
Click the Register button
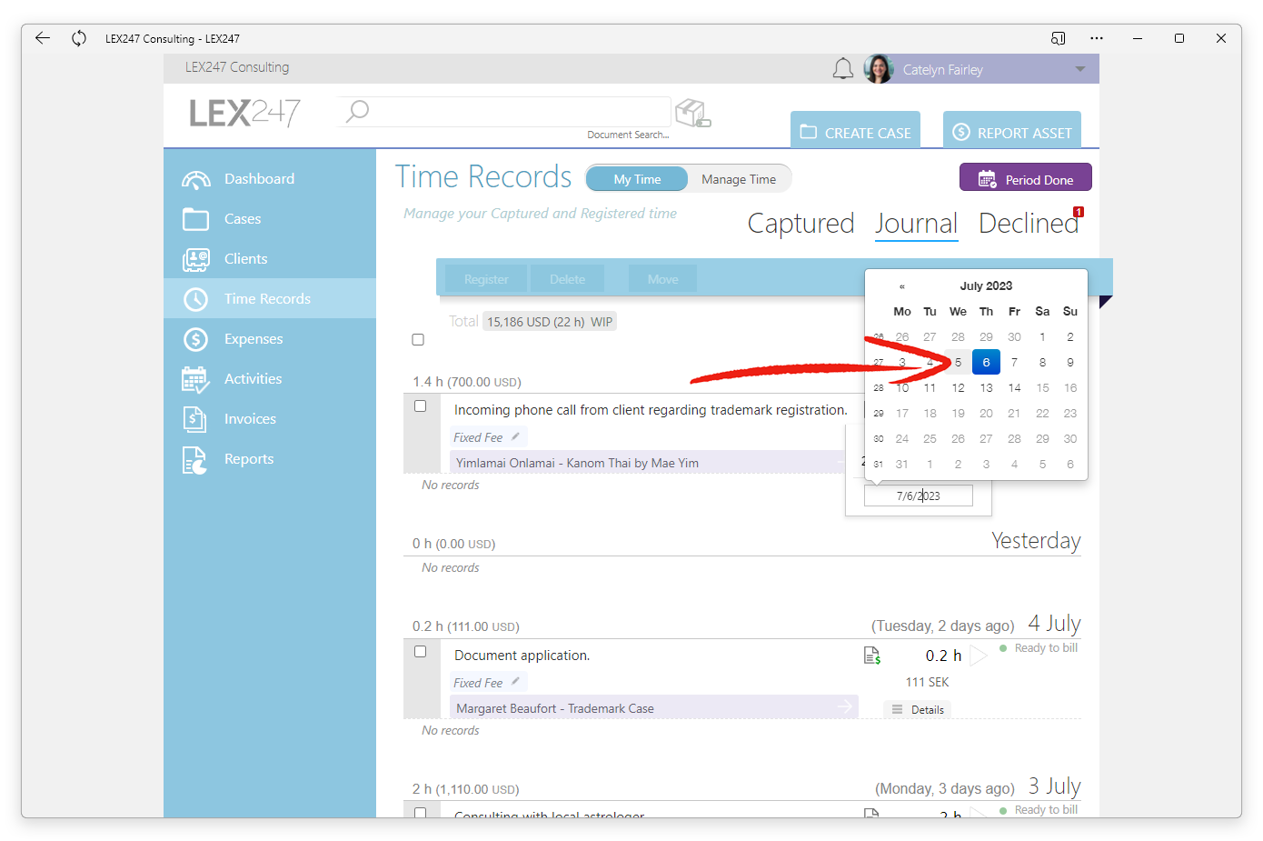(486, 279)
